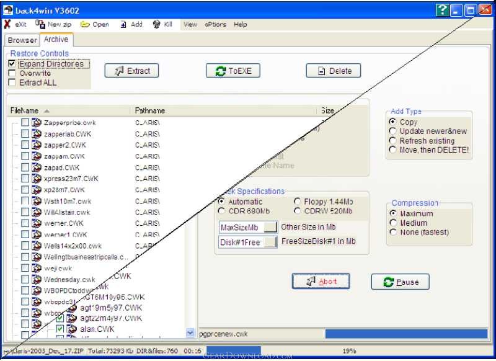The image size is (496, 361).
Task: Click the Kill toolbar icon
Action: 156,24
